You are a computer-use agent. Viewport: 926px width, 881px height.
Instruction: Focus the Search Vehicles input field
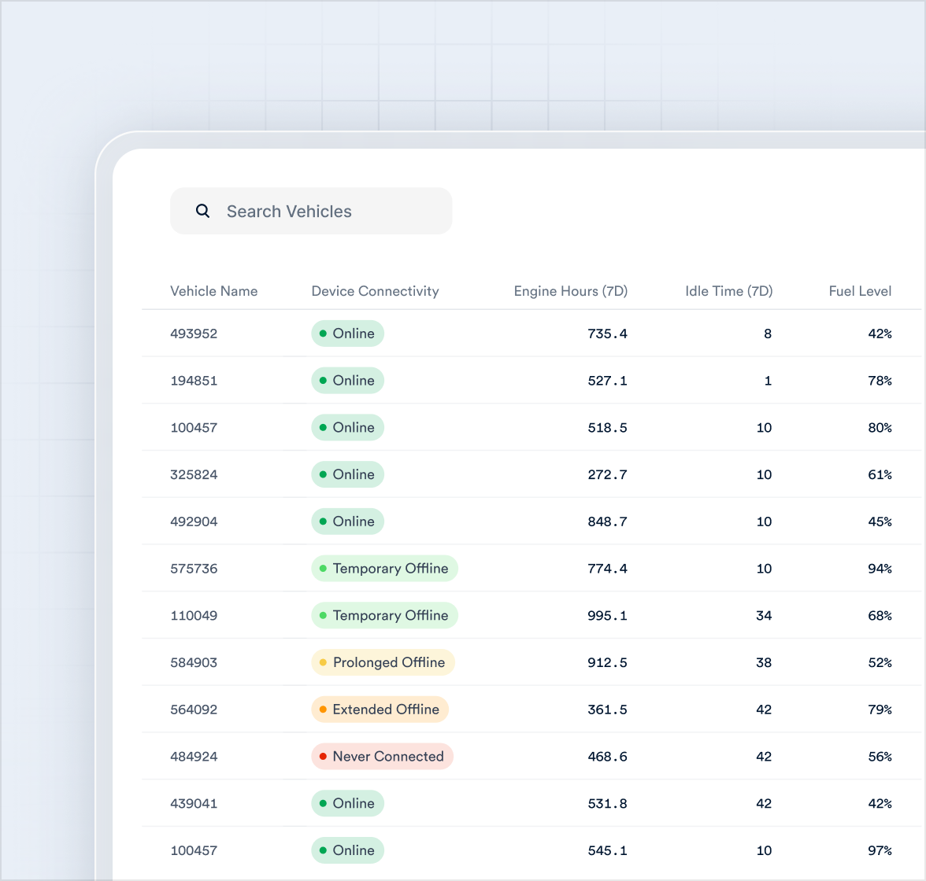click(x=311, y=212)
